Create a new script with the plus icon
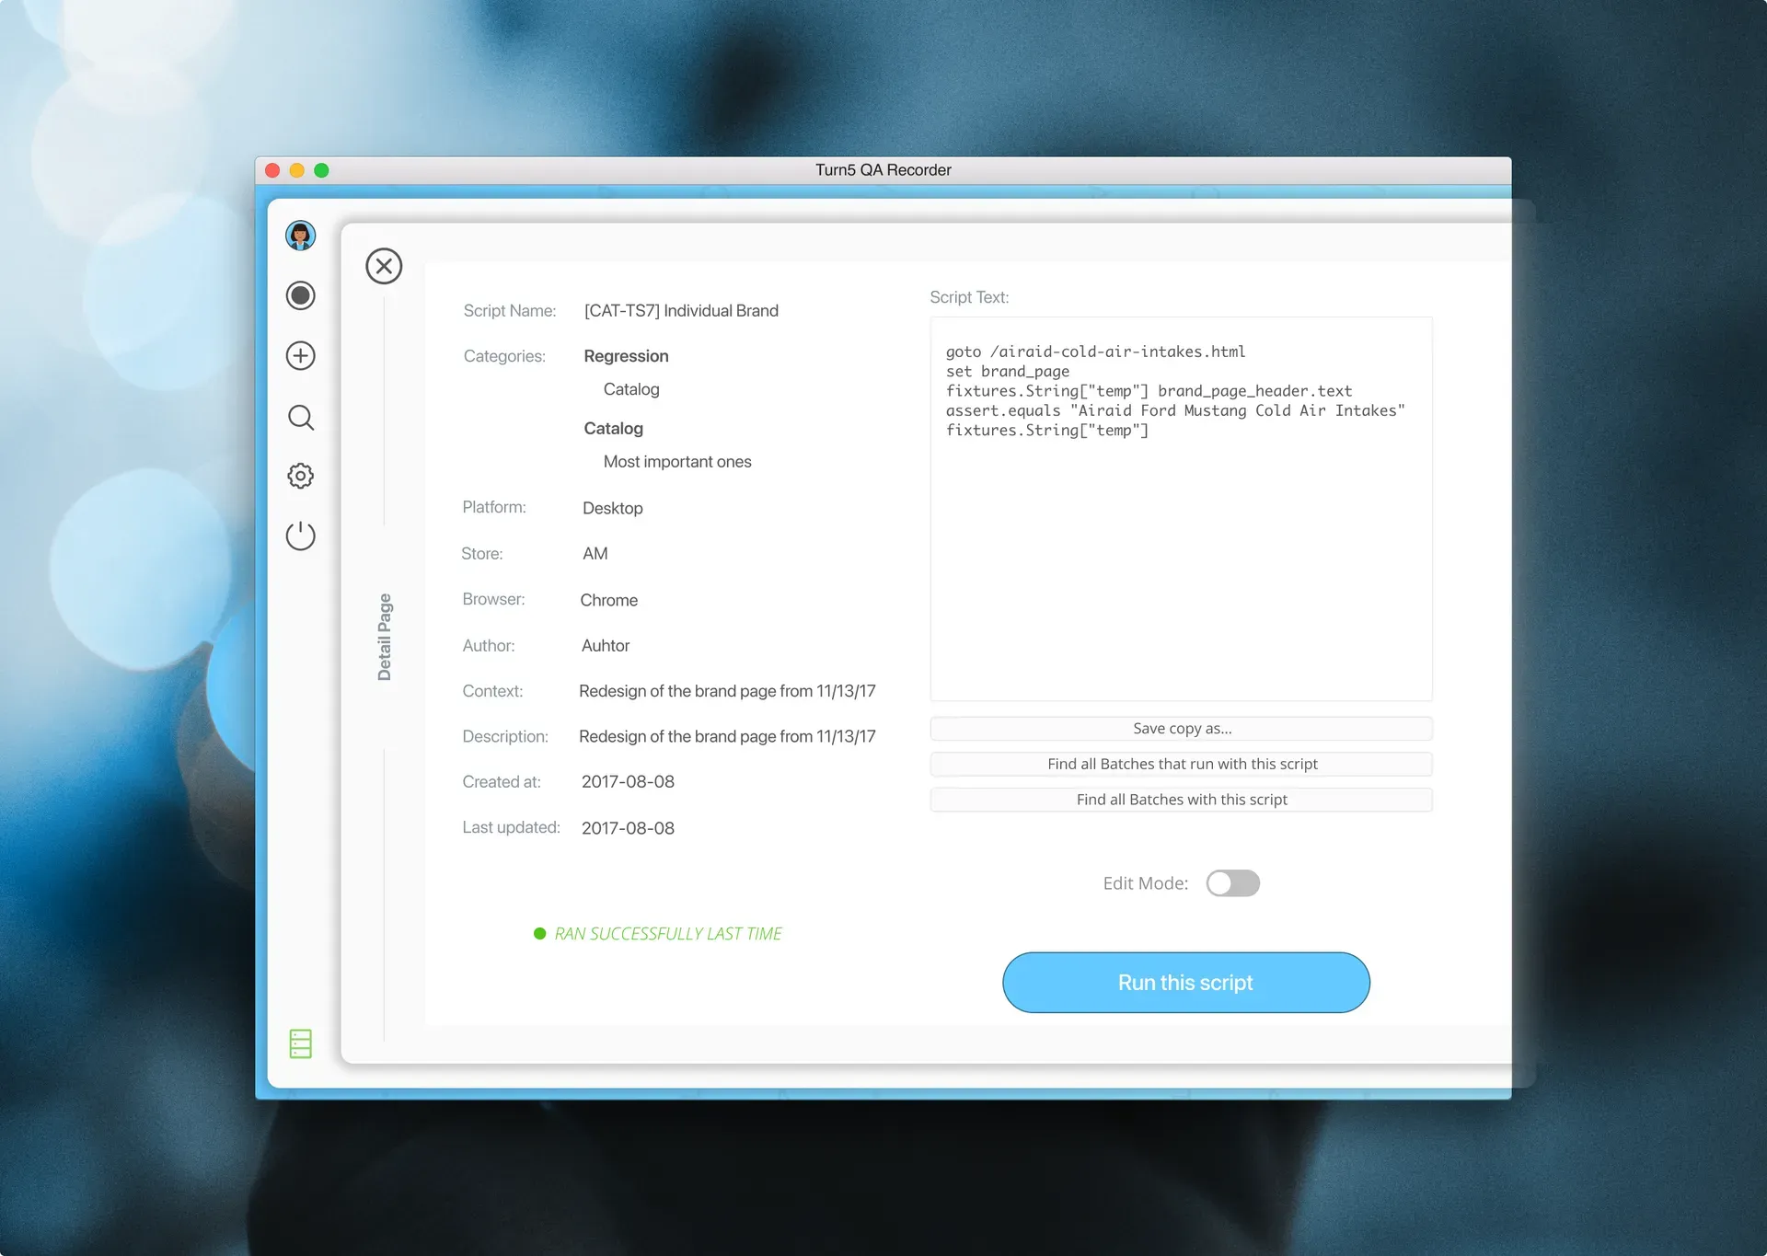Screen dimensions: 1767x1256 point(300,356)
